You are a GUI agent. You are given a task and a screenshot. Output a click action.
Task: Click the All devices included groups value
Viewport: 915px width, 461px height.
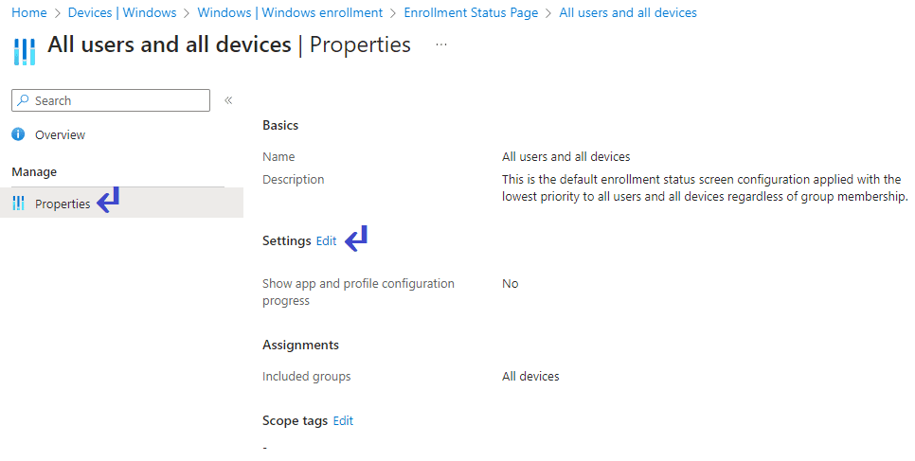point(530,376)
